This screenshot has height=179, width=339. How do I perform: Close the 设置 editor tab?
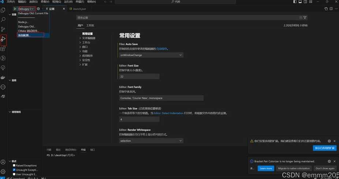[64, 9]
